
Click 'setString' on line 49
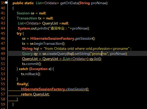tap(82, 54)
